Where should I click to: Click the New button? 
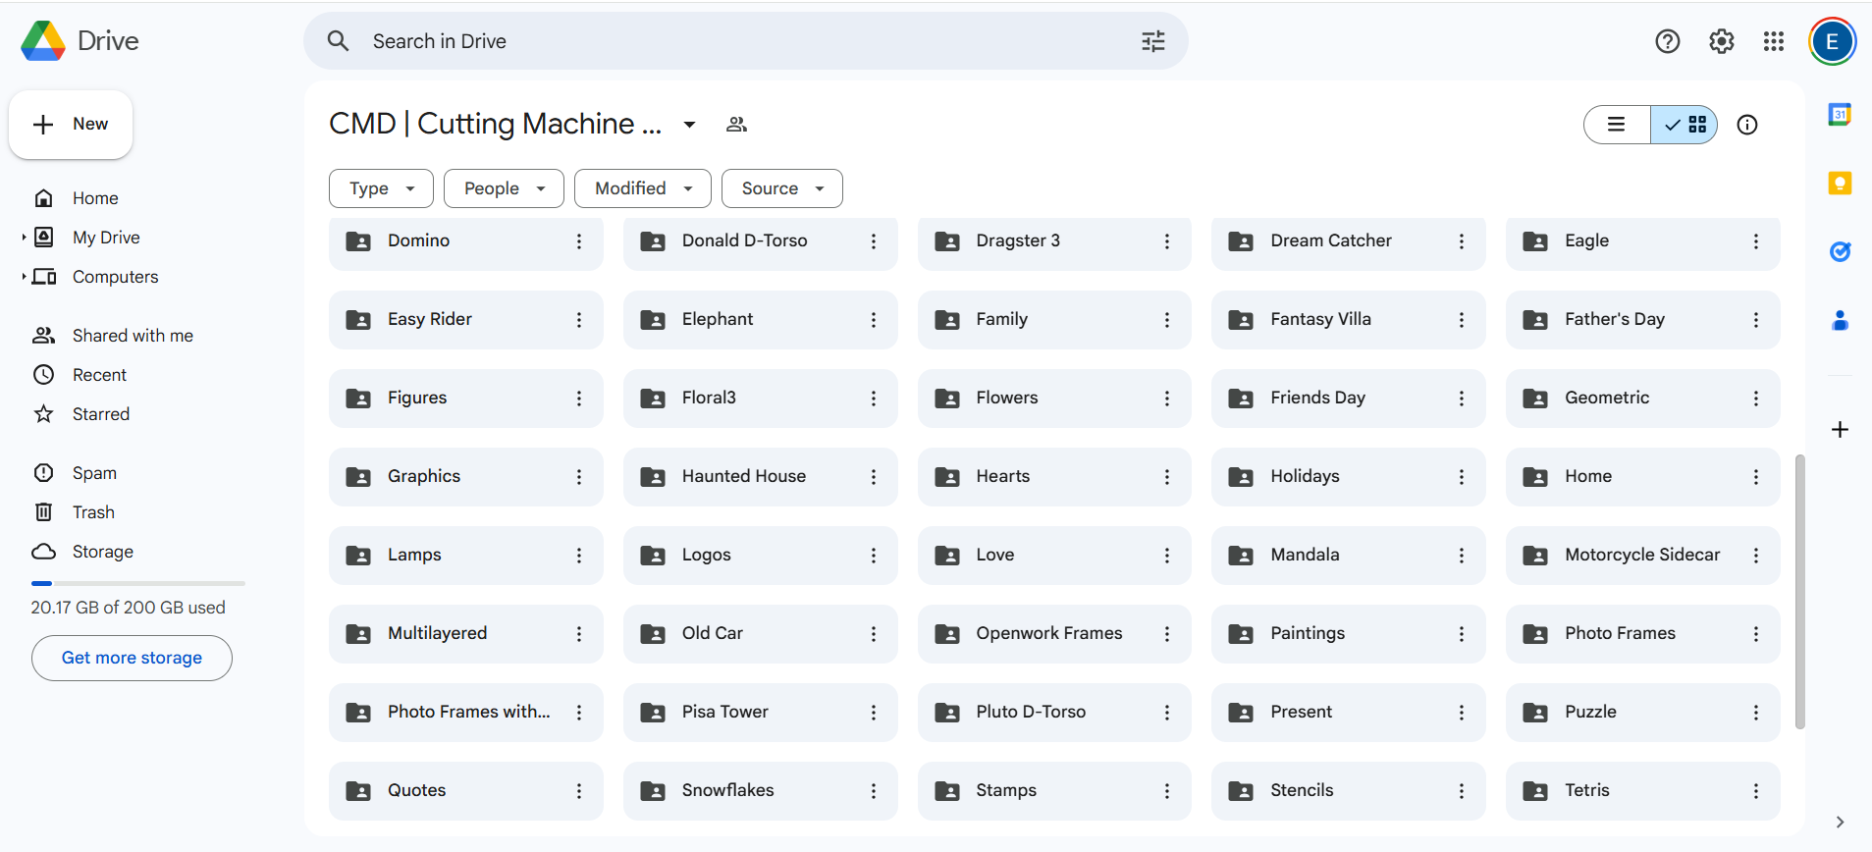click(71, 125)
